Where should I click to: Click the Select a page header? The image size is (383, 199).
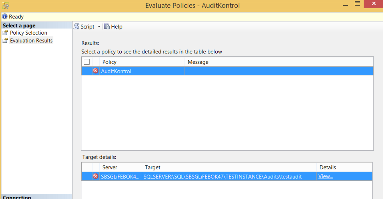[37, 25]
